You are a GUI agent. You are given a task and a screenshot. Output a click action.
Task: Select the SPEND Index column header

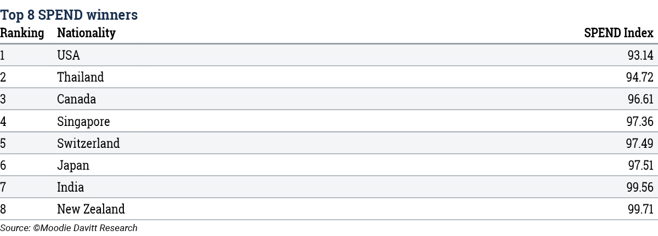click(619, 33)
